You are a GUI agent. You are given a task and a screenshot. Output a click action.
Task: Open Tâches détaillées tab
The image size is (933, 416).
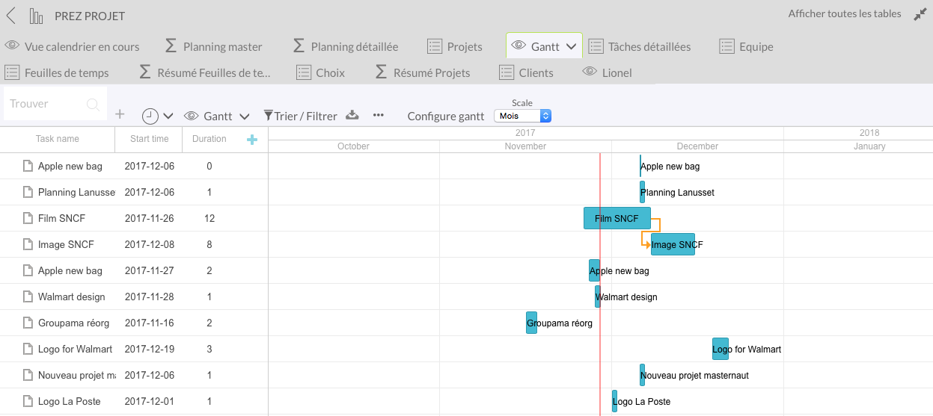click(x=640, y=46)
